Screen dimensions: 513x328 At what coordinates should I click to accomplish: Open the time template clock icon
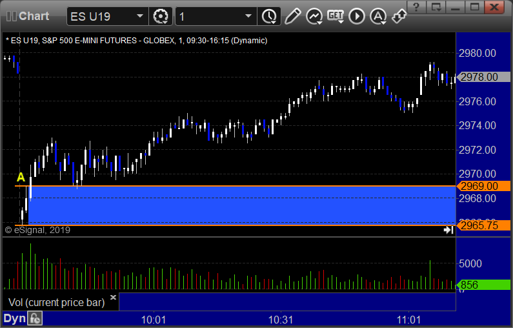point(269,16)
